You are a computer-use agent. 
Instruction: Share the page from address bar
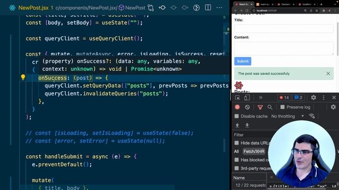pyautogui.click(x=311, y=11)
